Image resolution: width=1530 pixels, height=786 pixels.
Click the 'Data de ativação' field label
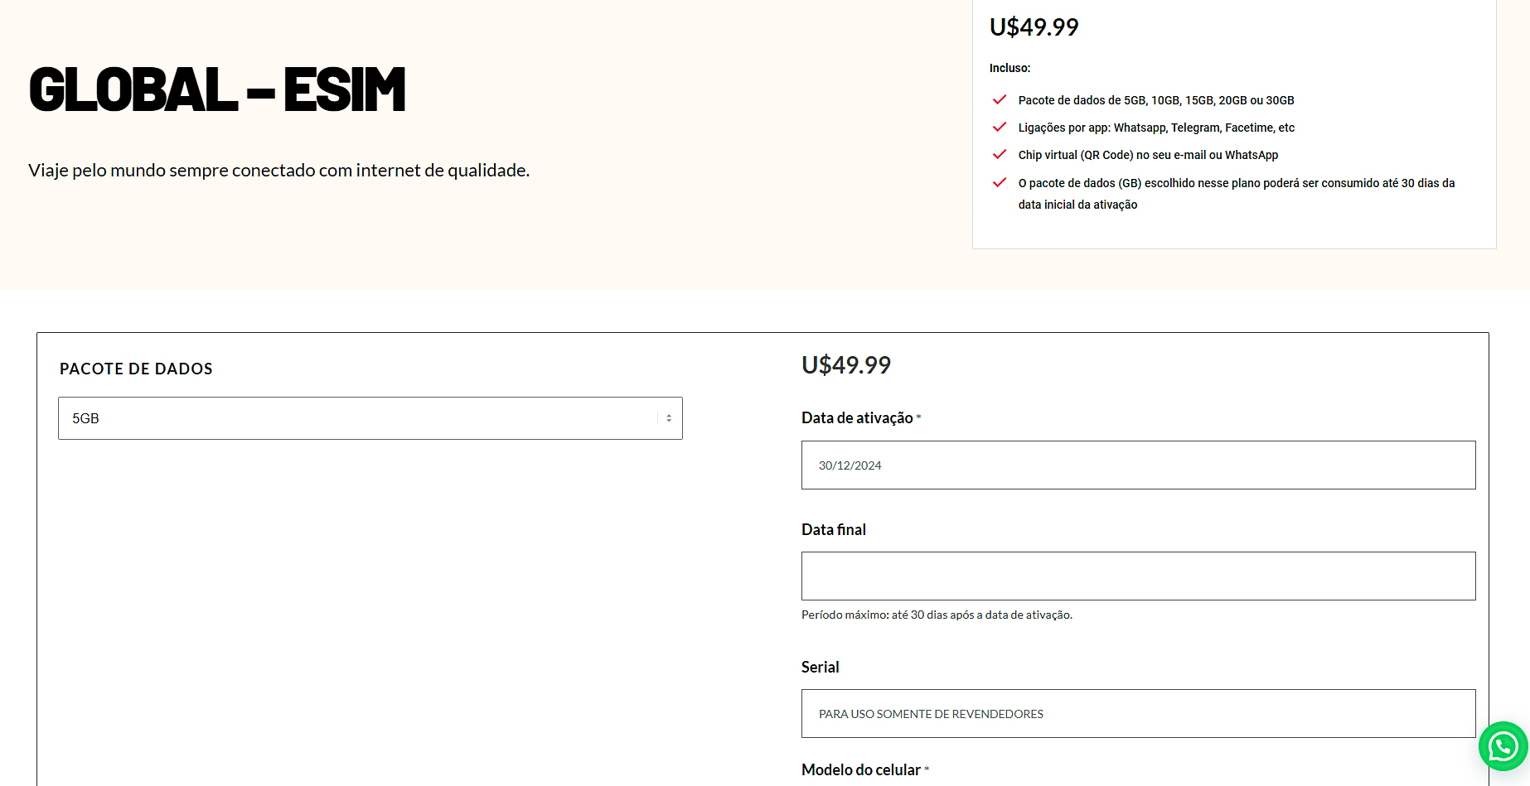click(857, 418)
